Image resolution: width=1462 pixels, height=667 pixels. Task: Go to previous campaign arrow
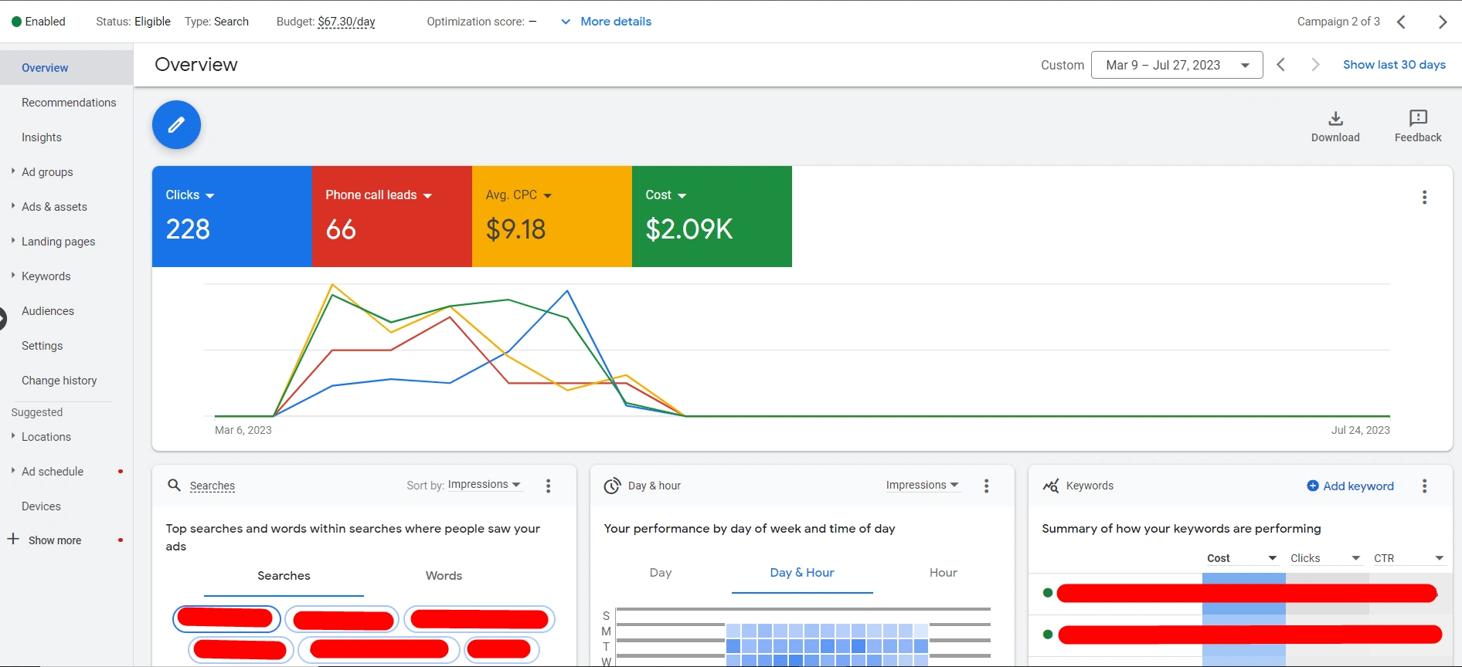(x=1401, y=22)
